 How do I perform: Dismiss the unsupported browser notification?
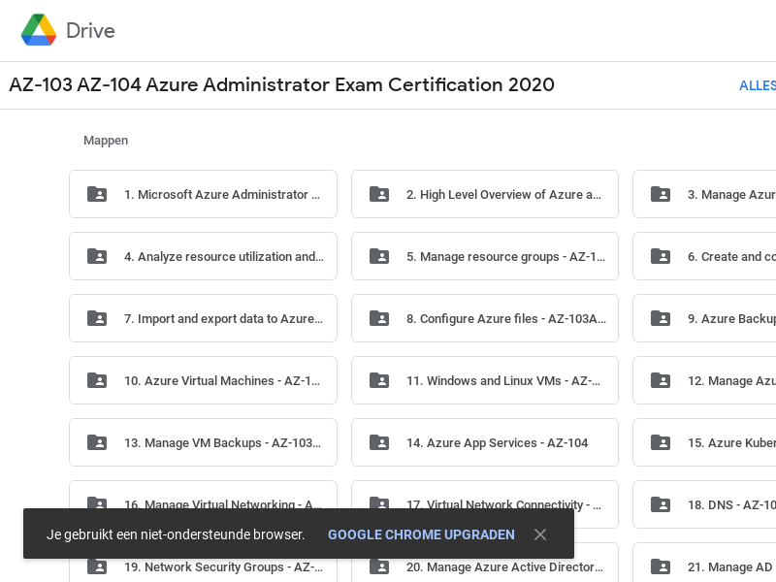click(x=540, y=534)
